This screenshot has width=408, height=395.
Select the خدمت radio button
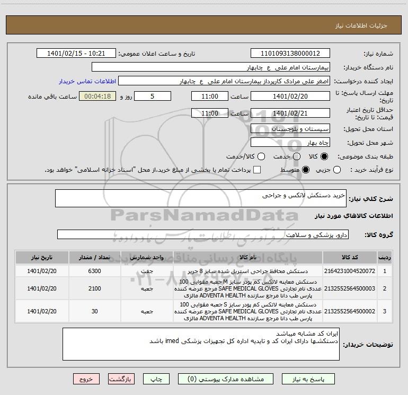tap(297, 156)
